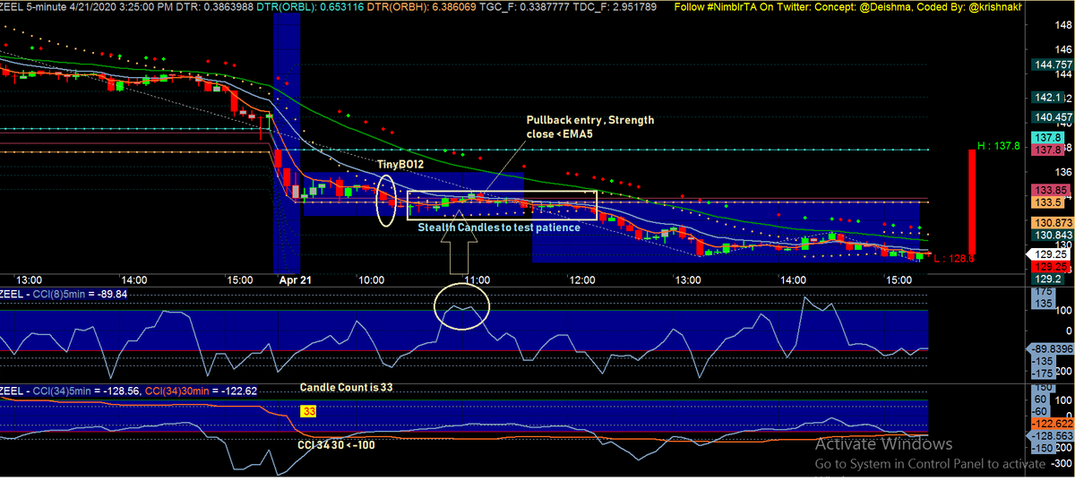Click the -89.8396 CCI value tag
Viewport: 1075px width, 481px height.
click(1051, 348)
